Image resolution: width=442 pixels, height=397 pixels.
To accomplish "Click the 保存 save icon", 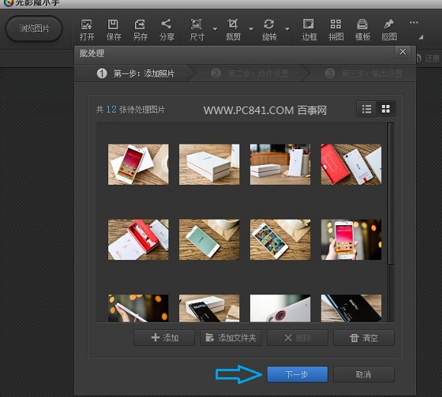I will (114, 30).
